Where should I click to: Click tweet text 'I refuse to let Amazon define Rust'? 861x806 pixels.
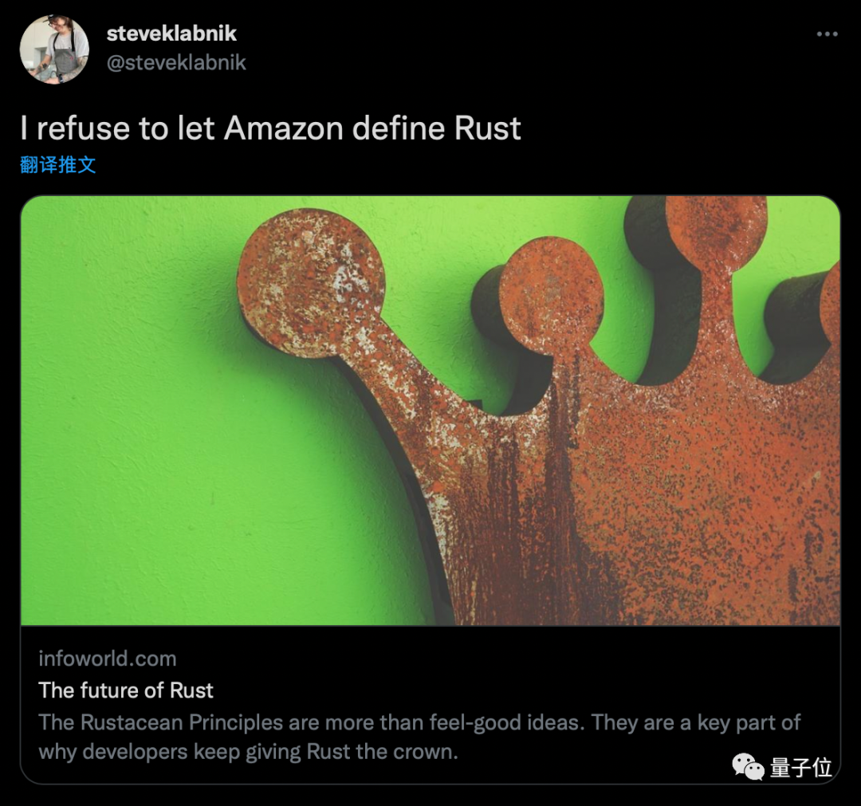271,128
